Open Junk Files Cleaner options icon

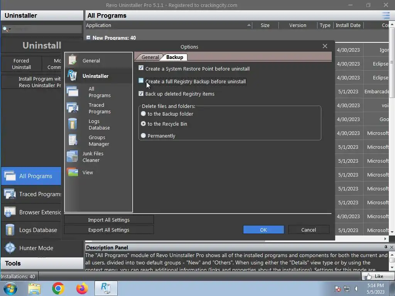pos(73,156)
